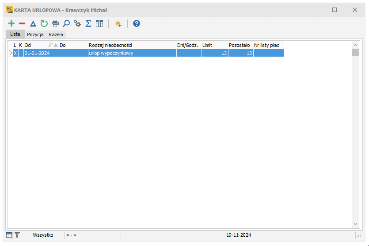The image size is (369, 246).
Task: Click the Wszystko filter label in status bar
Action: click(x=43, y=235)
